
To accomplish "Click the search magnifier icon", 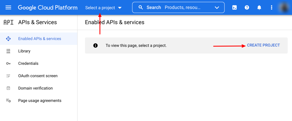I will 141,7.
